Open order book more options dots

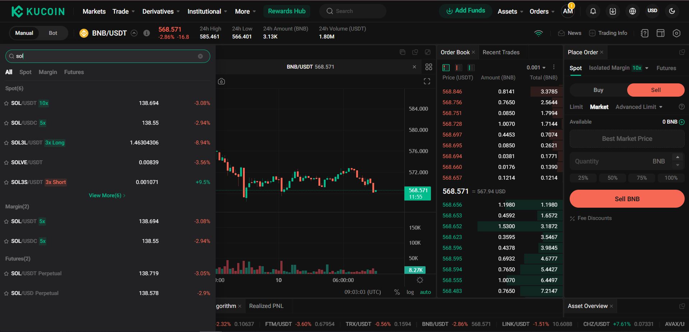pos(554,67)
